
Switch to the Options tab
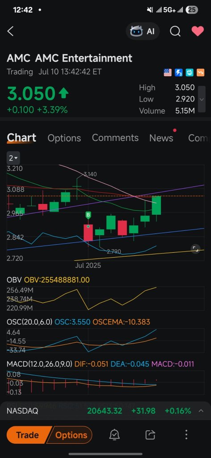pos(64,138)
